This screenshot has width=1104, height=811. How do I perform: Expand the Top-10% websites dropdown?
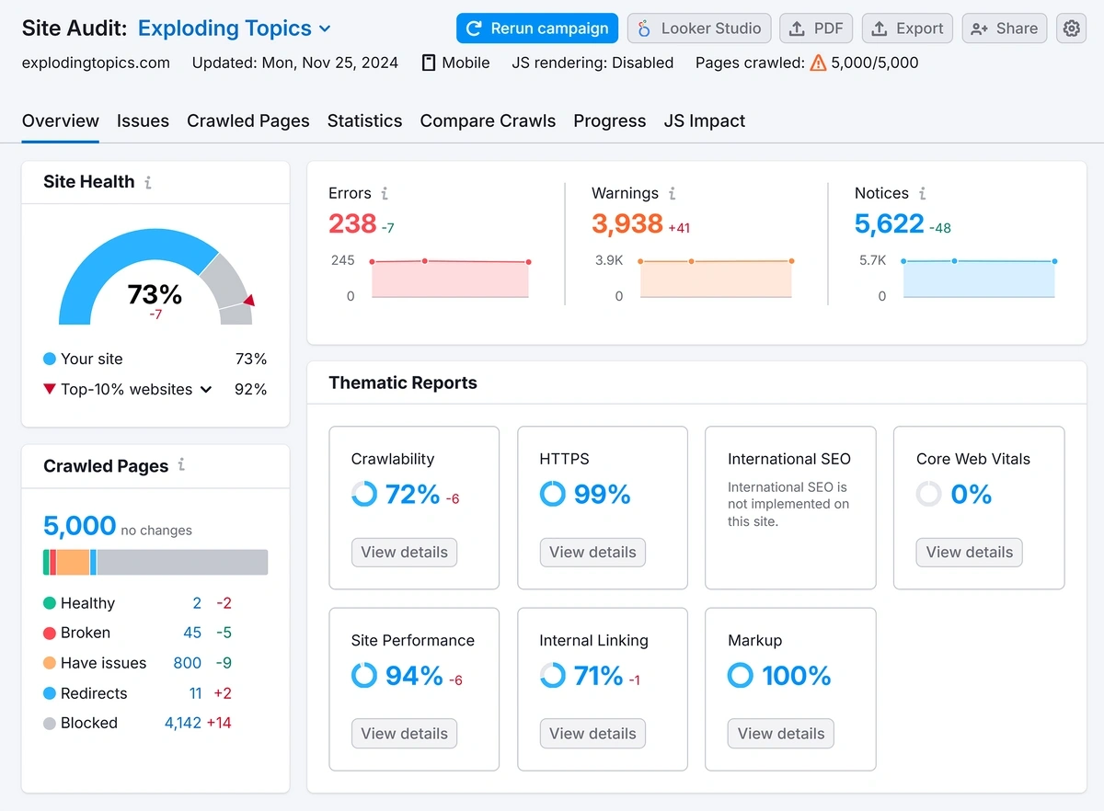(x=206, y=389)
